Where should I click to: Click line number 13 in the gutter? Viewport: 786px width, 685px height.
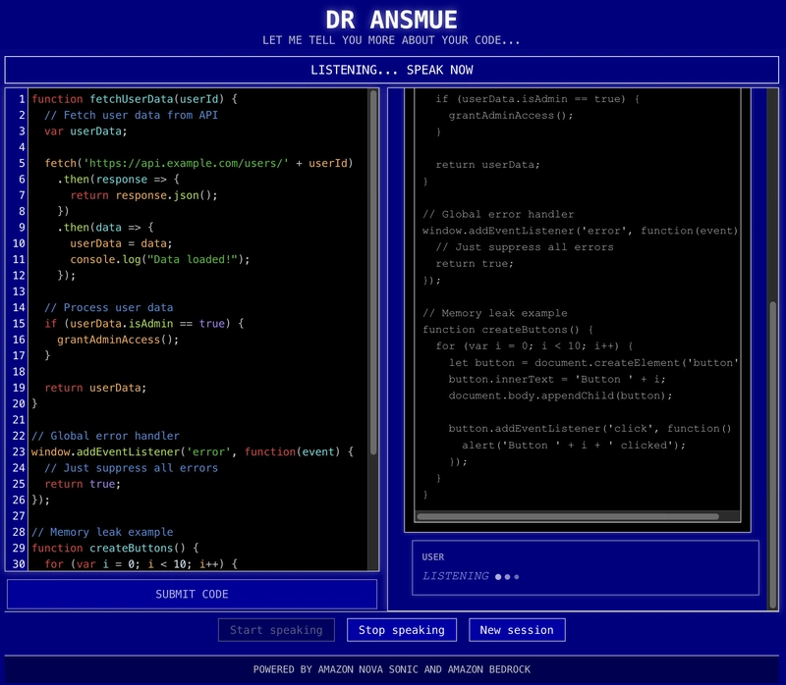coord(19,291)
